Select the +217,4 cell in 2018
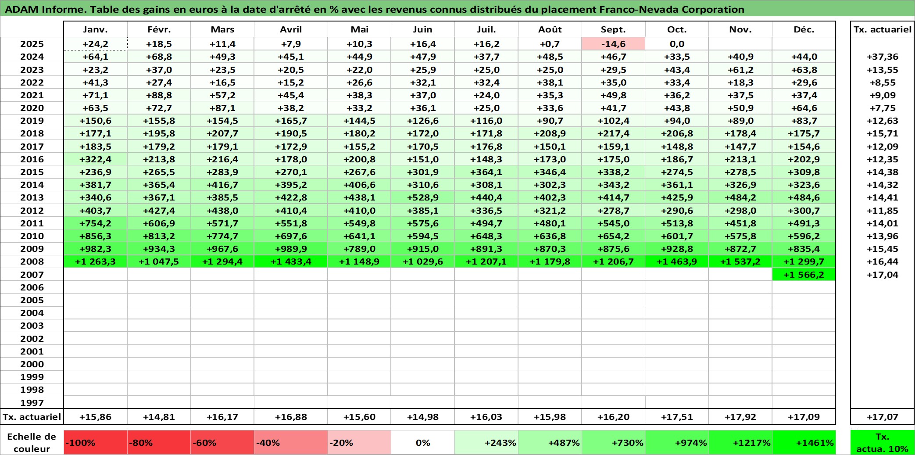The image size is (915, 455). click(x=613, y=133)
